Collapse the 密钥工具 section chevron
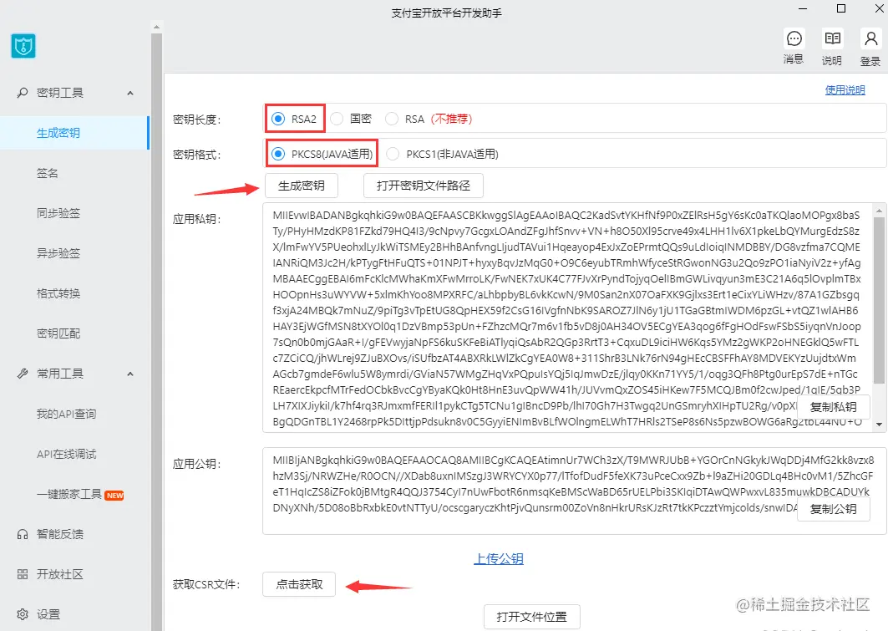888x631 pixels. pos(130,93)
